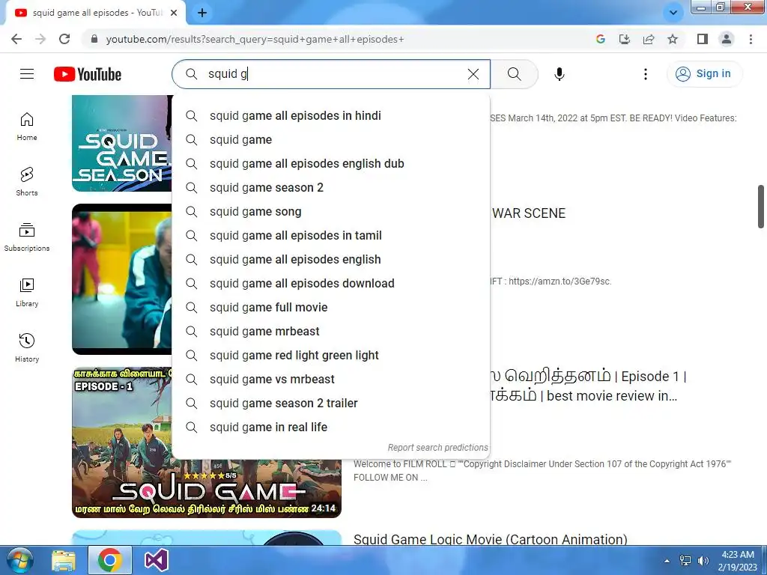Viewport: 767px width, 575px height.
Task: Choose 'squid game in real life'
Action: click(x=331, y=428)
